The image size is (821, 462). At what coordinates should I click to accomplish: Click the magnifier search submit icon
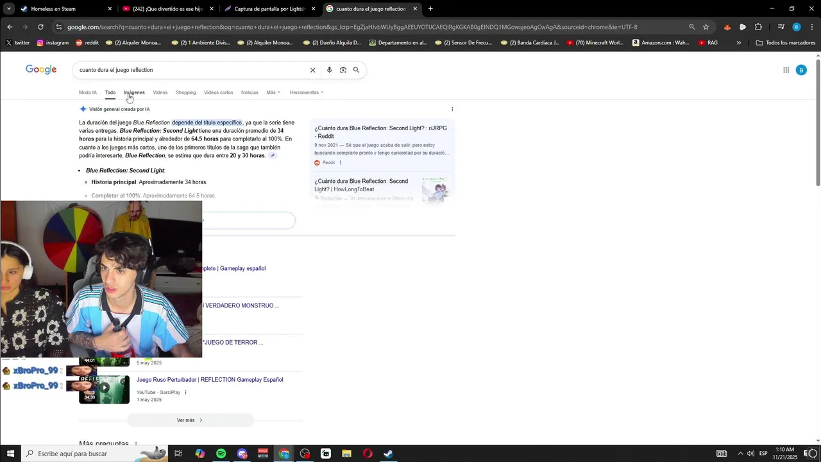[356, 70]
